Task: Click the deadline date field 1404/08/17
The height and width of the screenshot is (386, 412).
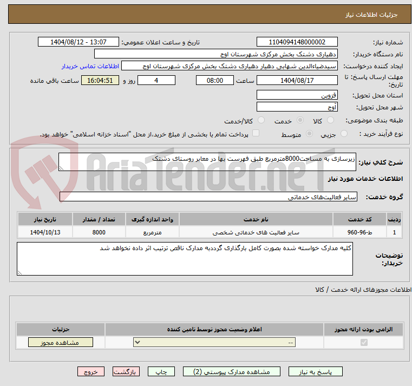Action: (x=297, y=81)
